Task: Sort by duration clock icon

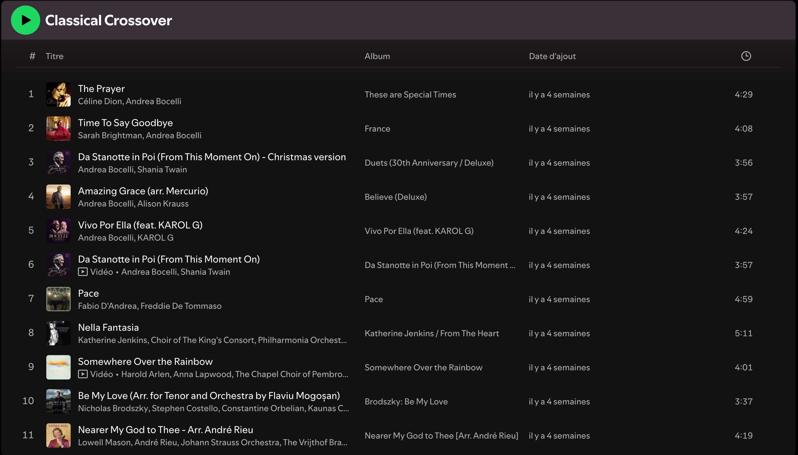Action: tap(746, 56)
